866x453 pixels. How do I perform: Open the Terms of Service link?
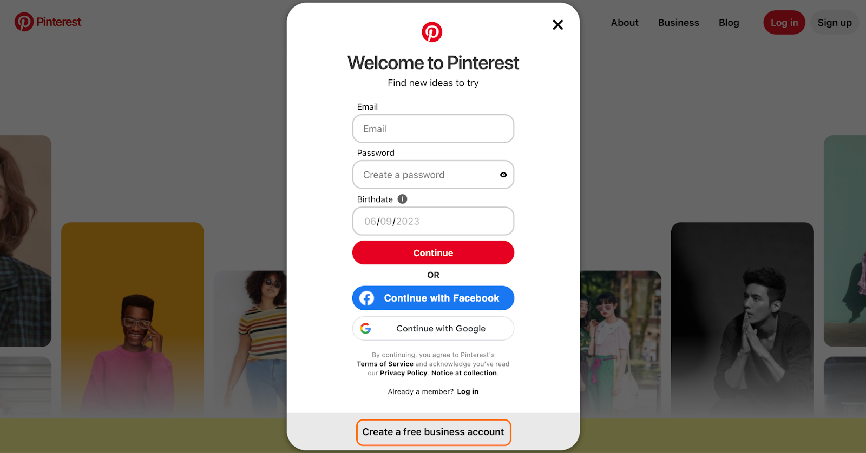[385, 364]
